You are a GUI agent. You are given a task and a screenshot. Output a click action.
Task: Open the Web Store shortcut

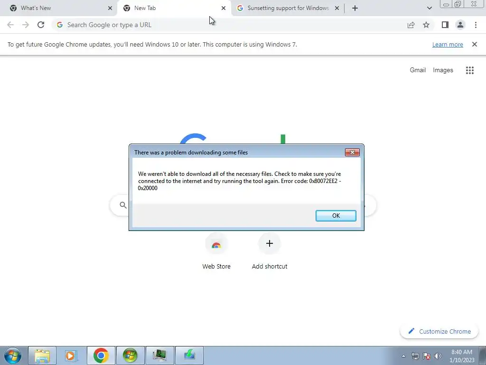[216, 252]
